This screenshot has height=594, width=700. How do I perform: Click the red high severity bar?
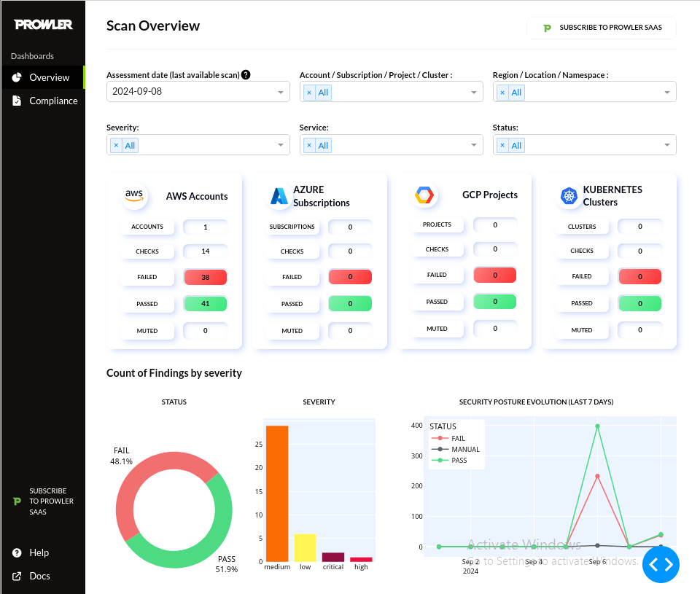point(361,559)
